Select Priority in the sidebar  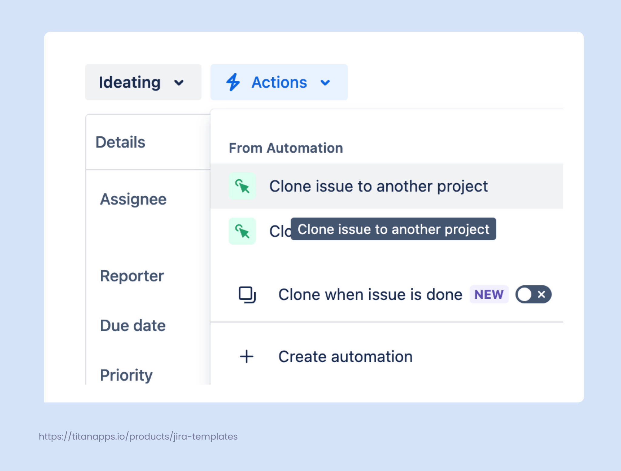click(126, 375)
